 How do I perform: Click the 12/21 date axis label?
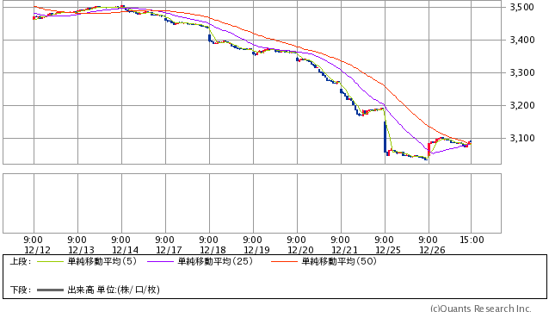coord(344,250)
